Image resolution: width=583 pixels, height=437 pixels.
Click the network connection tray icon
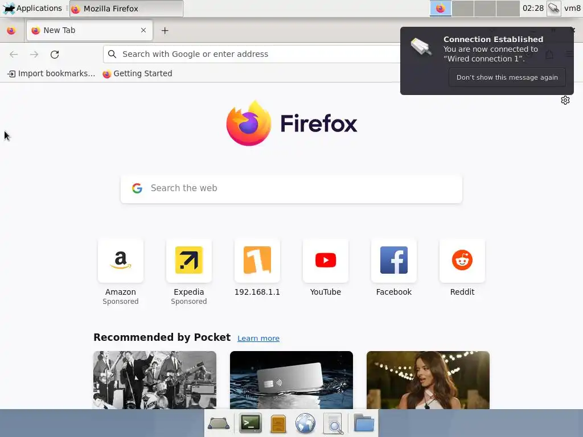point(553,8)
